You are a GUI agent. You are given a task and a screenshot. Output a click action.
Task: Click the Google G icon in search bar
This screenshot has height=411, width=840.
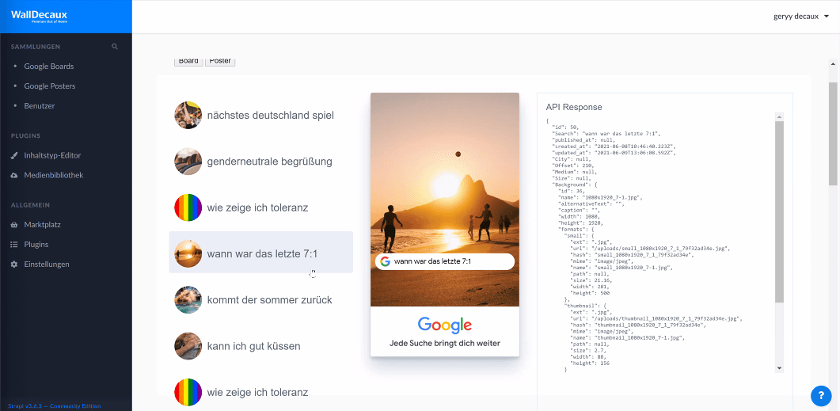(x=384, y=261)
